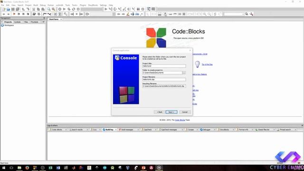Screen dimensions: 304x171
Task: Click the Redo toolbar icon
Action: (28, 9)
